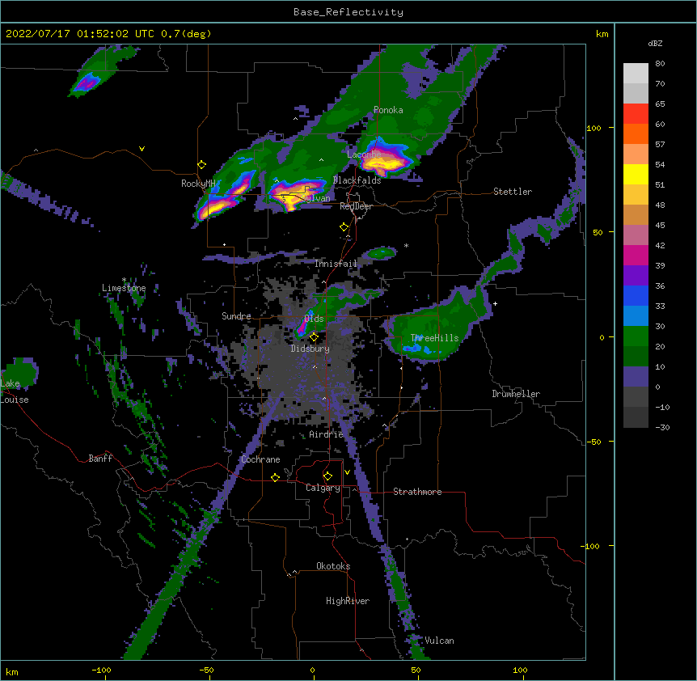Click the Blackfalds label

(357, 180)
